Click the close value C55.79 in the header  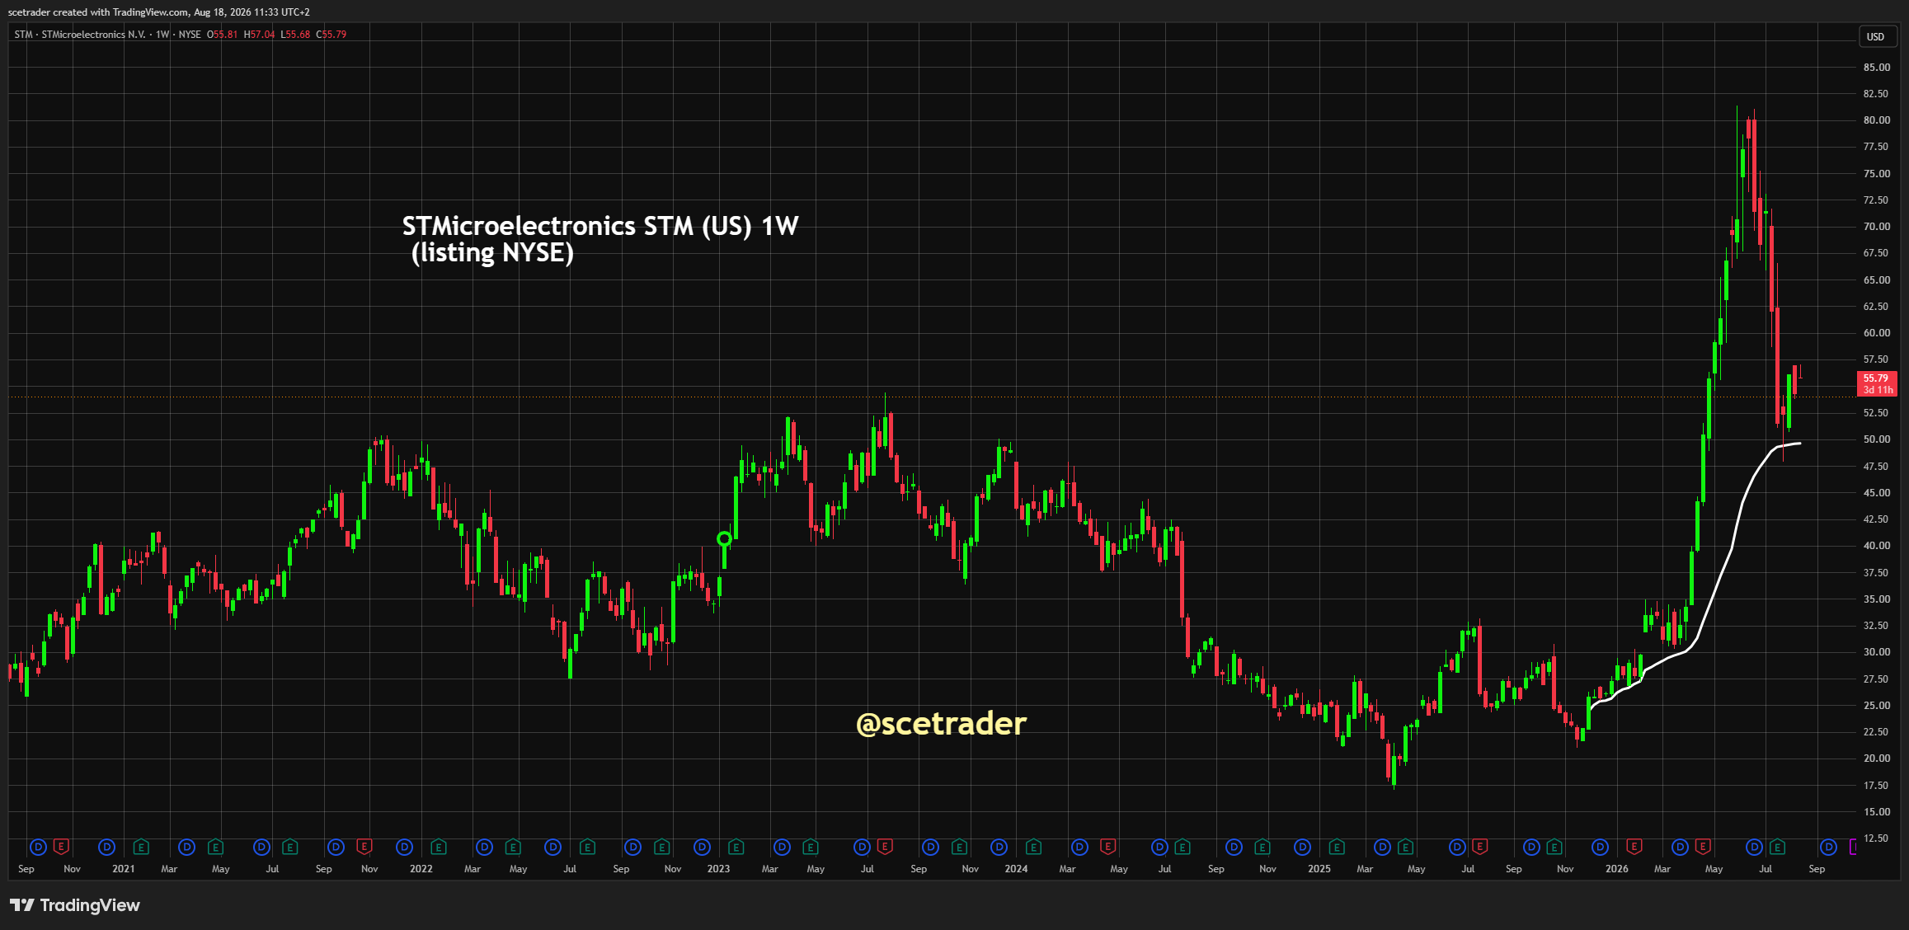tap(331, 35)
